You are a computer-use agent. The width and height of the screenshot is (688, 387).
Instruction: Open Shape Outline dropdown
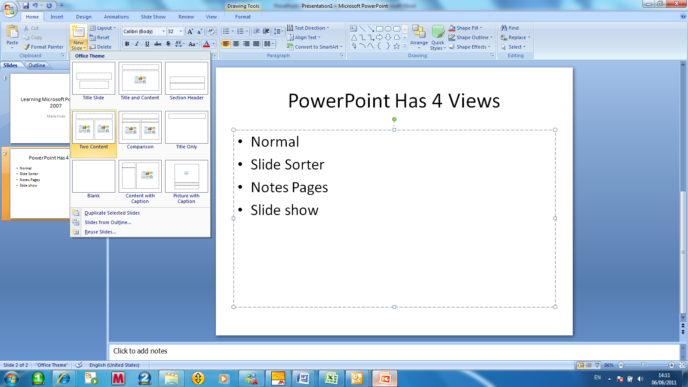(x=470, y=37)
